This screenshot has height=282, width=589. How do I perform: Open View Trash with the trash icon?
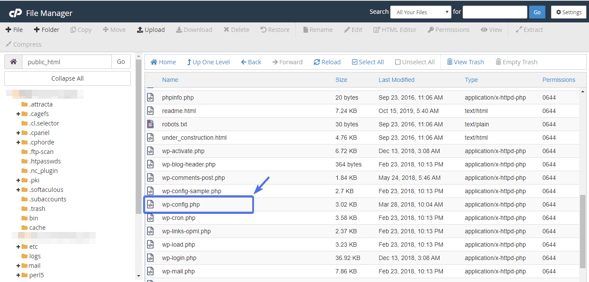pyautogui.click(x=450, y=62)
